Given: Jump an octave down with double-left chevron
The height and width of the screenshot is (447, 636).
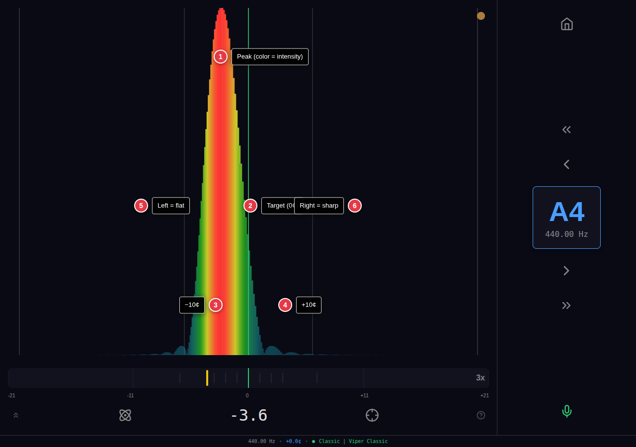Looking at the screenshot, I should coord(566,129).
